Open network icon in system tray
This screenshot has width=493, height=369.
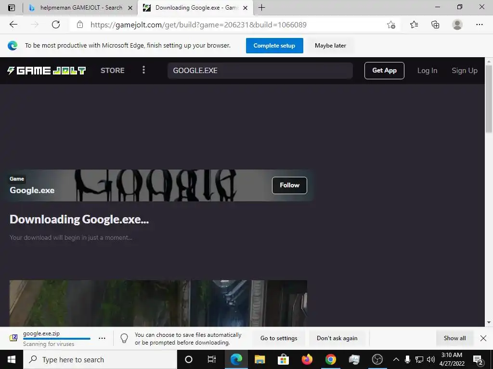[419, 359]
